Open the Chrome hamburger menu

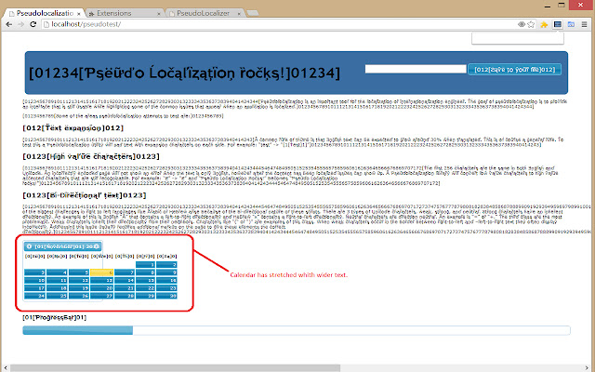584,24
